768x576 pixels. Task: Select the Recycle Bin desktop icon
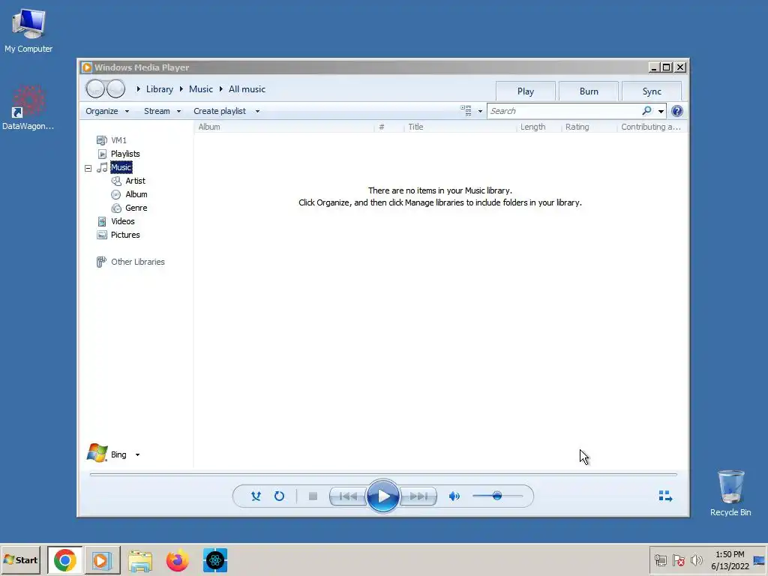point(730,493)
